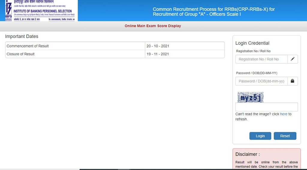The height and width of the screenshot is (170, 307).
Task: Click the lock icon beside Password field
Action: [x=293, y=81]
